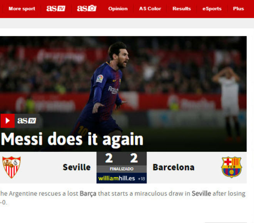Click the bold Seville link in summary
Image resolution: width=254 pixels, height=223 pixels.
point(201,193)
